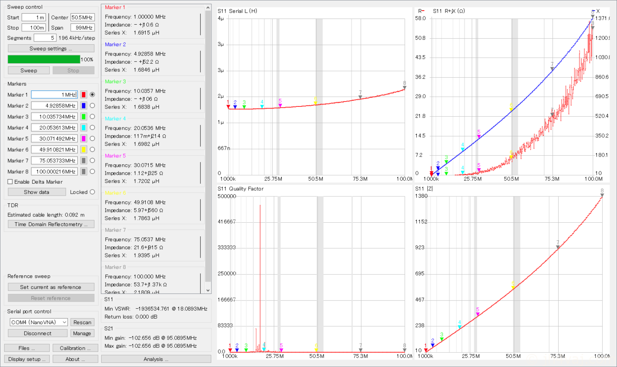Select the Marker 5 radio button

tap(92, 138)
